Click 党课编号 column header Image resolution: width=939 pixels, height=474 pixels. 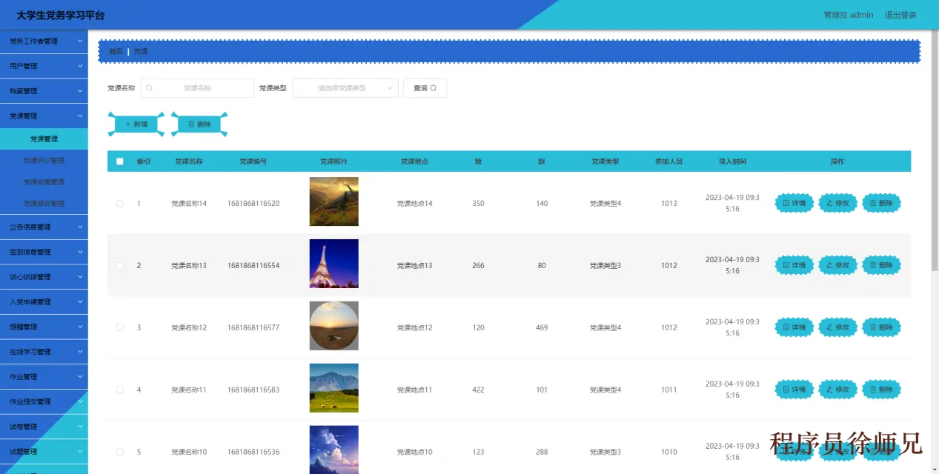click(x=253, y=161)
